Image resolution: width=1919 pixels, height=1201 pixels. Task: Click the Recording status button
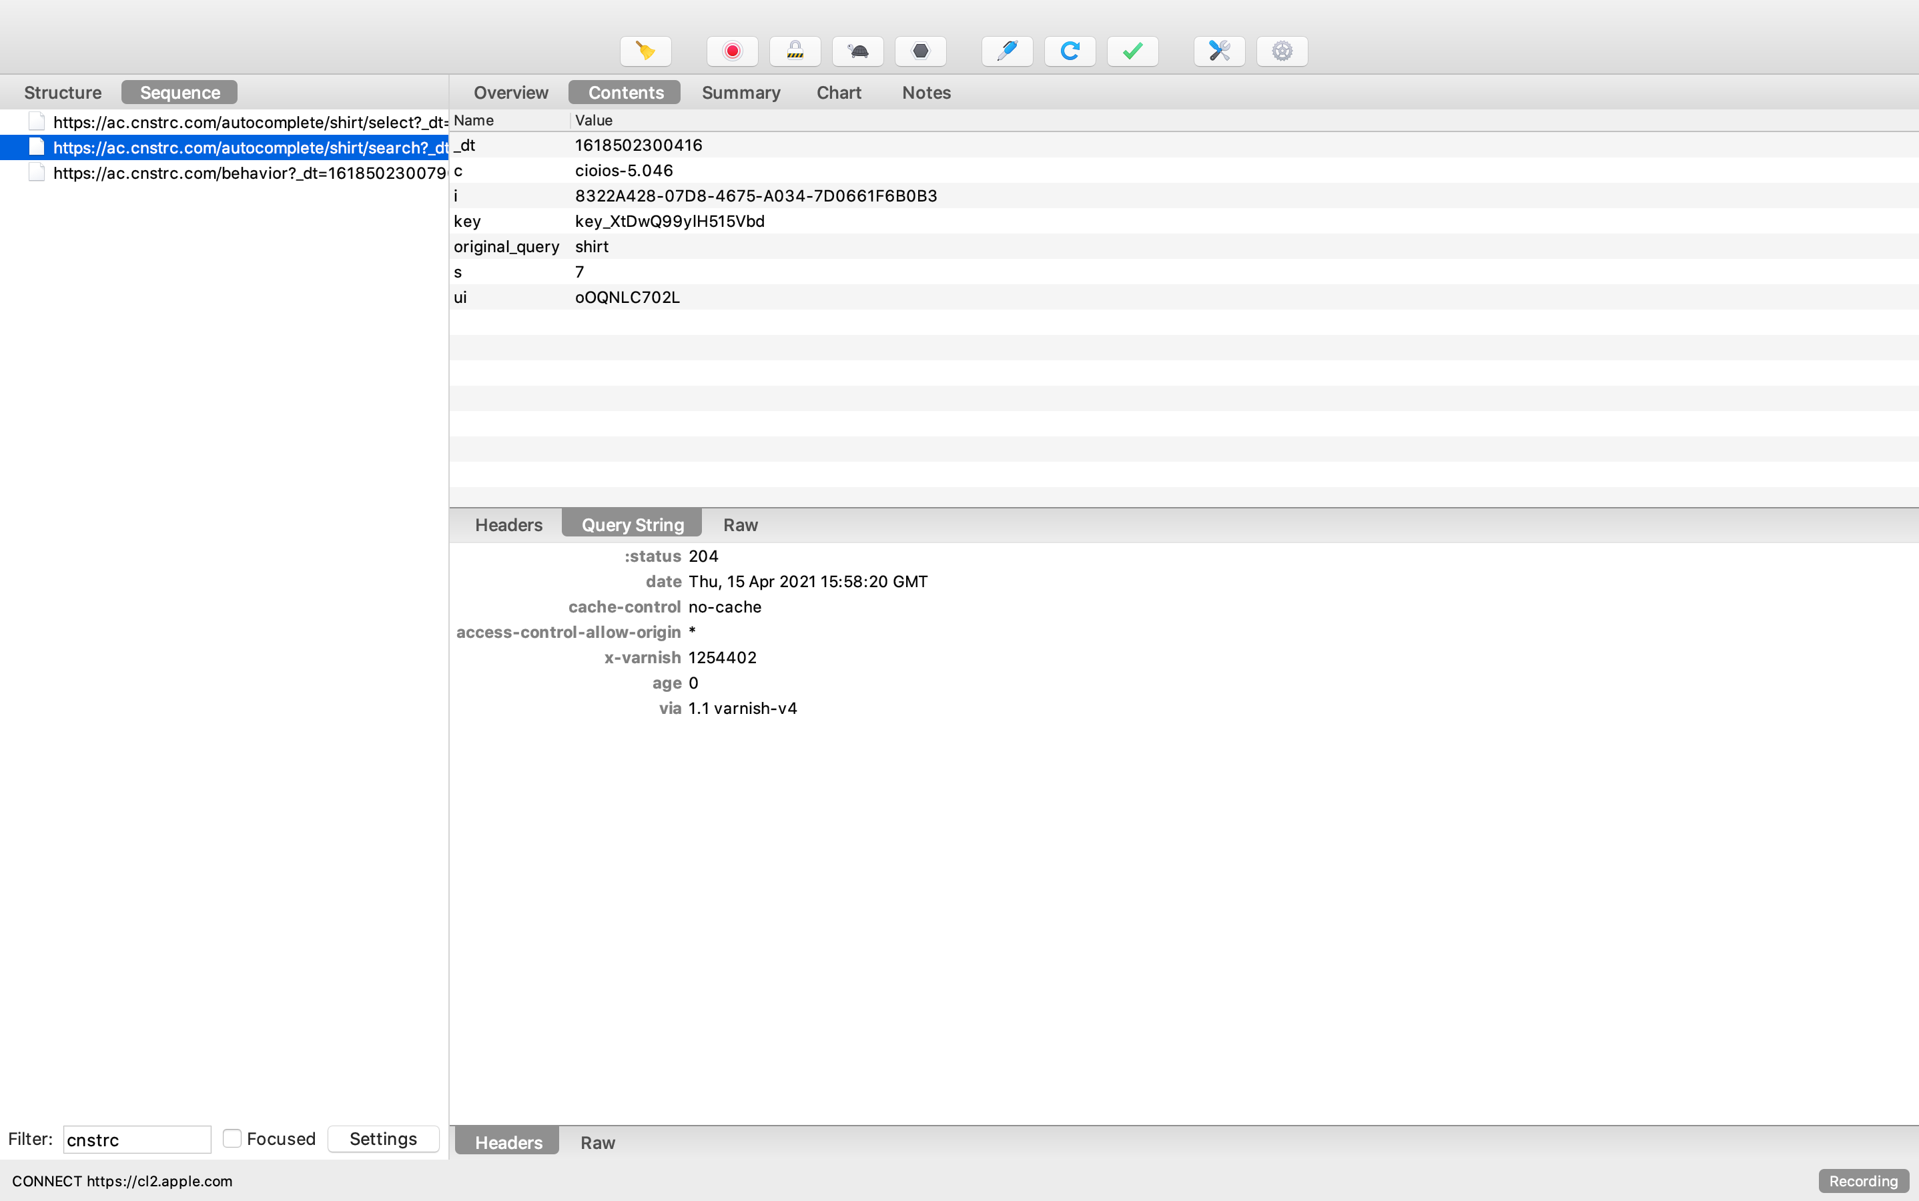[x=1862, y=1180]
